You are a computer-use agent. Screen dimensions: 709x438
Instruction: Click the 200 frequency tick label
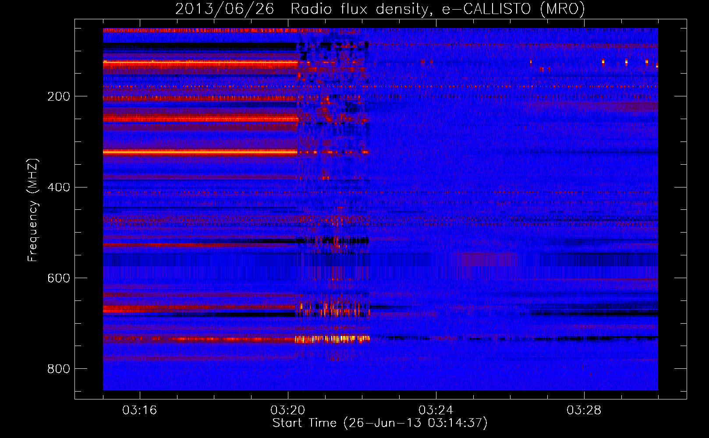[x=59, y=96]
